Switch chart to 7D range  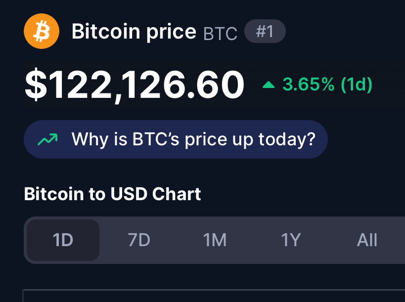click(x=139, y=240)
